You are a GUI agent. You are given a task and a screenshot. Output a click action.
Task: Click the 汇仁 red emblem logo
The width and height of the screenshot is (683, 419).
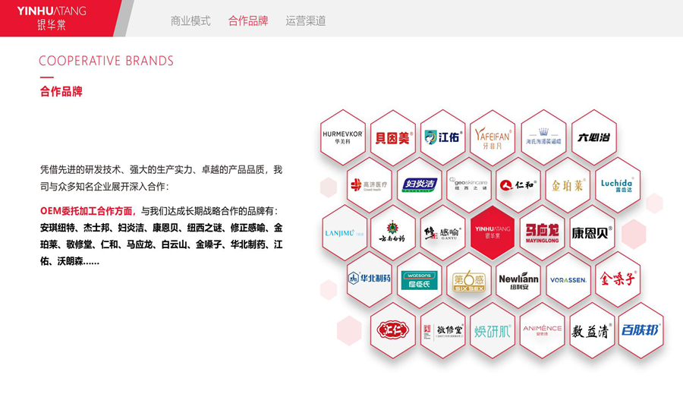coord(393,330)
